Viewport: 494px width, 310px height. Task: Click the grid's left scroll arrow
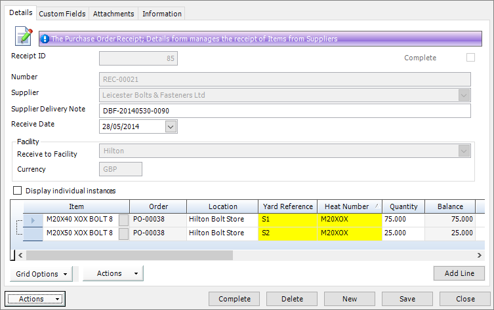20,256
